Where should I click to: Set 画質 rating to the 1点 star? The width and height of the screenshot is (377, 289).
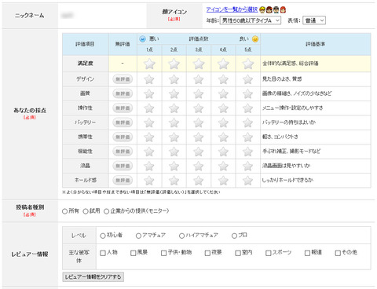coord(149,93)
